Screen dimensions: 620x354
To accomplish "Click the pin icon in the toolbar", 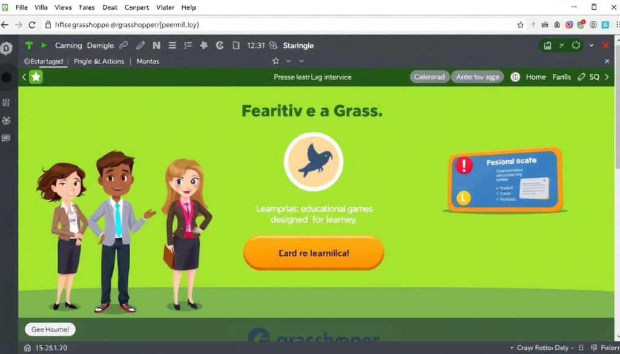I will (204, 45).
